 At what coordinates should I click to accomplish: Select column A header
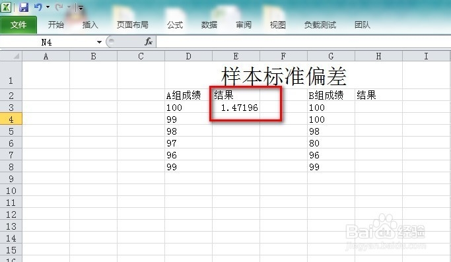click(x=46, y=56)
